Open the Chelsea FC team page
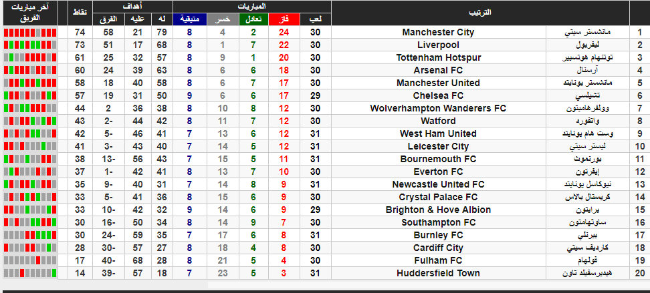Screen dimensions: 650x293 pyautogui.click(x=438, y=95)
